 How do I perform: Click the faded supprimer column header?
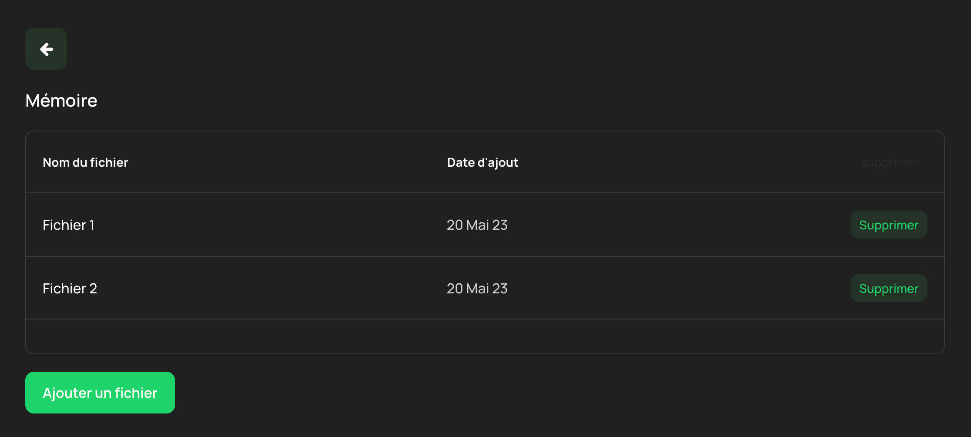tap(889, 163)
